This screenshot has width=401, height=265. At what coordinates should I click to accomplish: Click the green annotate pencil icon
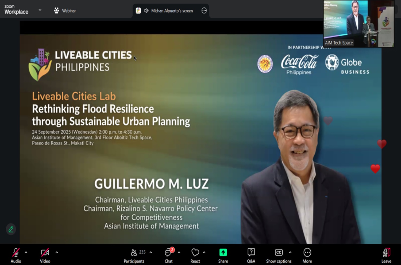tap(11, 229)
